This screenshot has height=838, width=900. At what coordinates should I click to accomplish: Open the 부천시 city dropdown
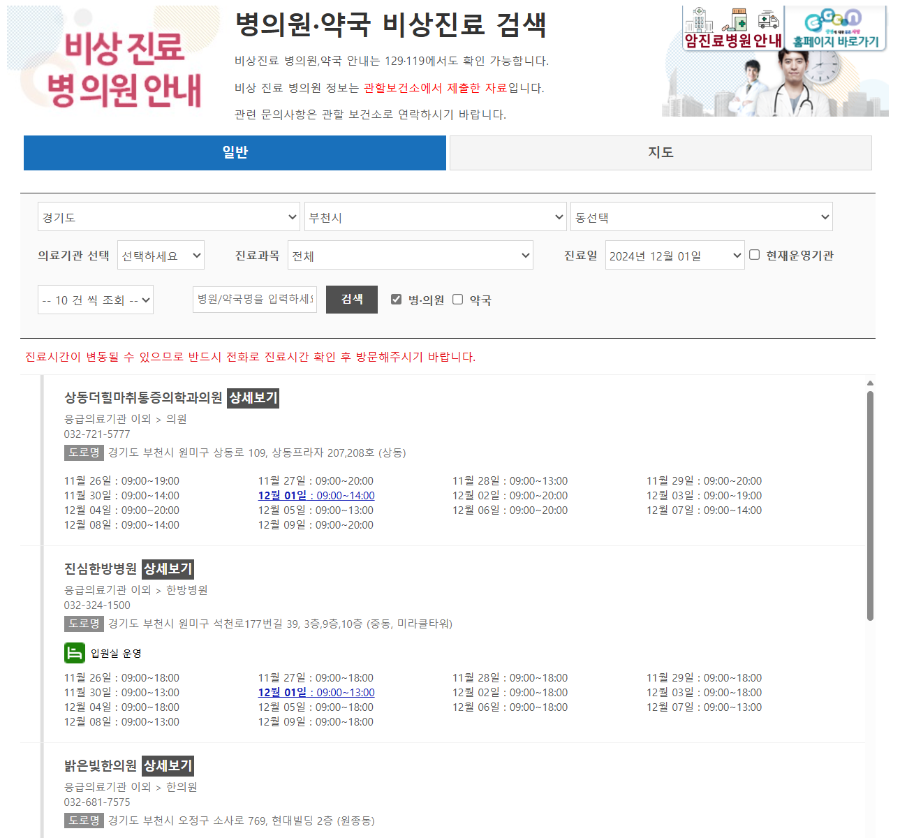(434, 216)
